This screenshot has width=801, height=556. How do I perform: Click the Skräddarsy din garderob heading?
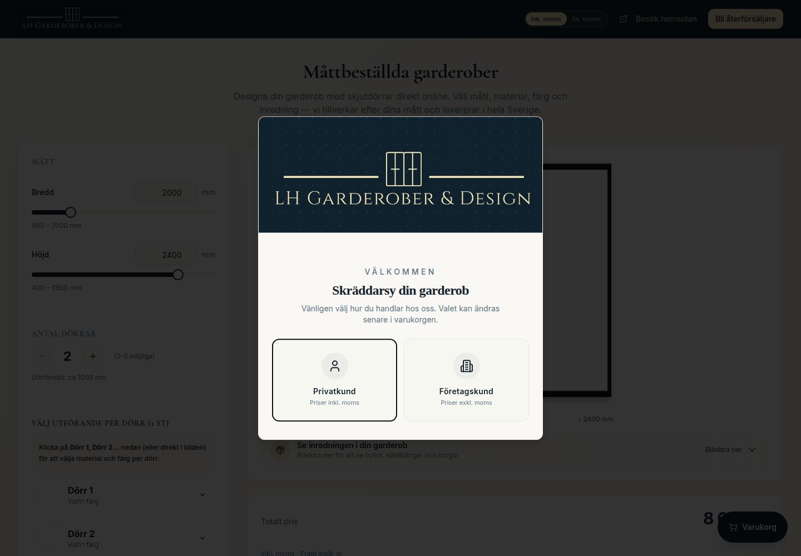(400, 290)
